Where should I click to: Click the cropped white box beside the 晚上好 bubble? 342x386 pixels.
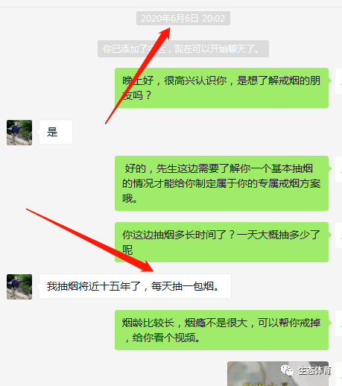pos(339,81)
